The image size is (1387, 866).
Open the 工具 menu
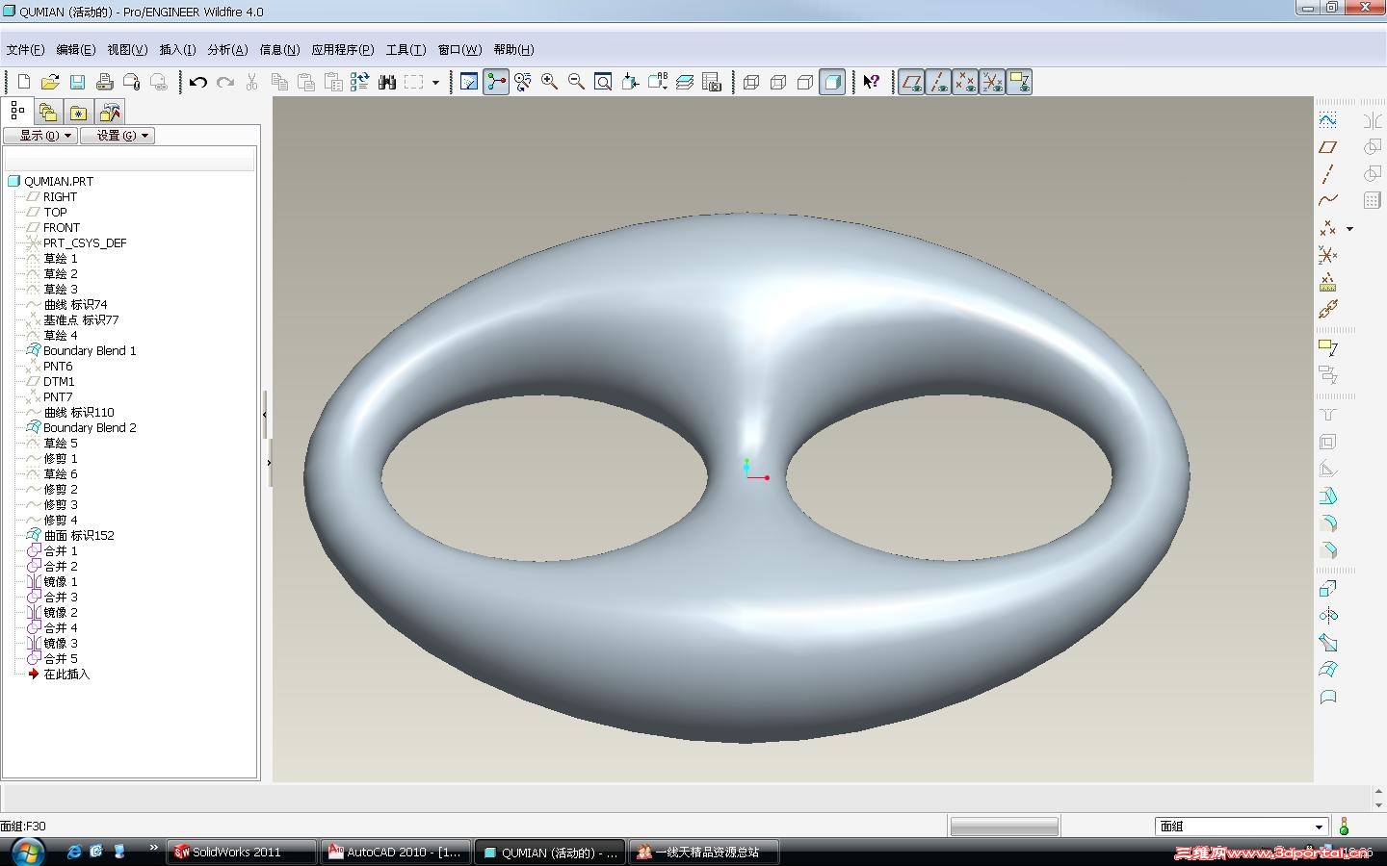(x=406, y=50)
